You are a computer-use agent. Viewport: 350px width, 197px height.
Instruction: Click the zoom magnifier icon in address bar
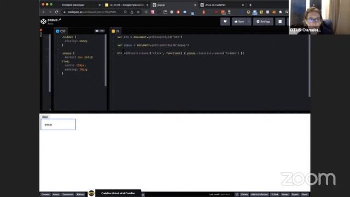125,12
